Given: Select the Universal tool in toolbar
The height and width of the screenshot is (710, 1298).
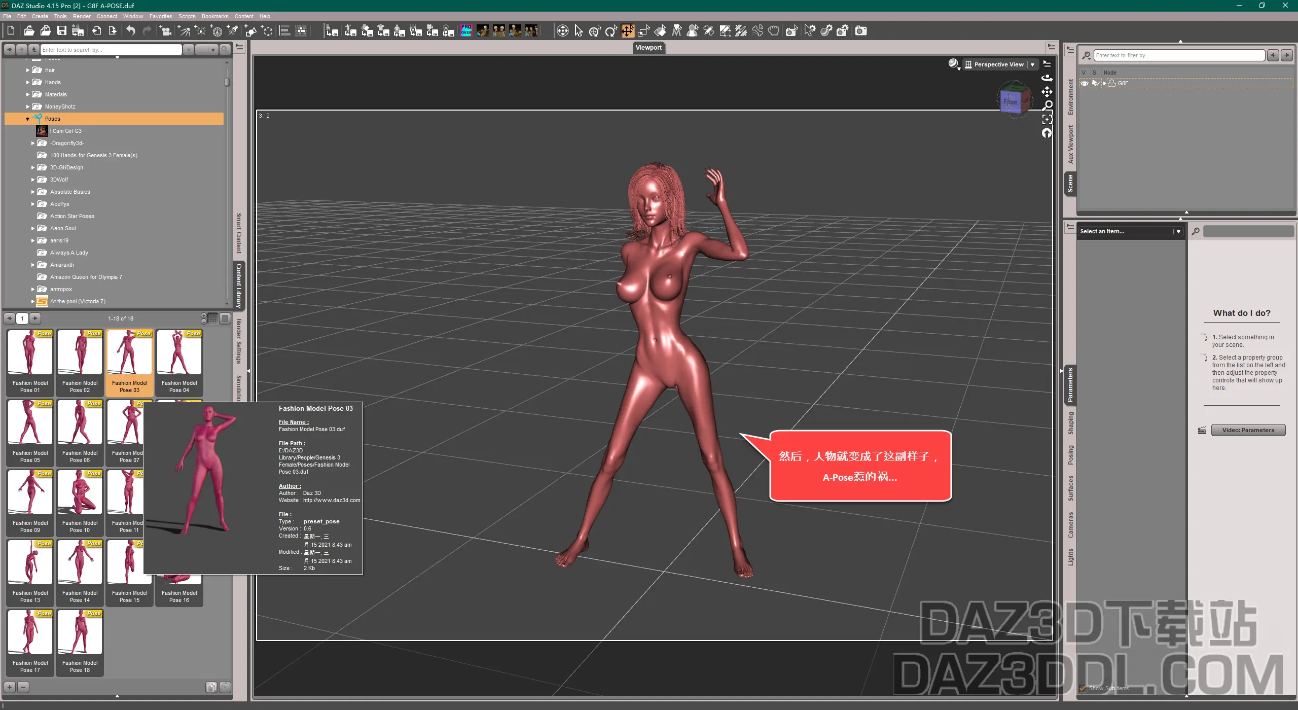Looking at the screenshot, I should pos(595,31).
